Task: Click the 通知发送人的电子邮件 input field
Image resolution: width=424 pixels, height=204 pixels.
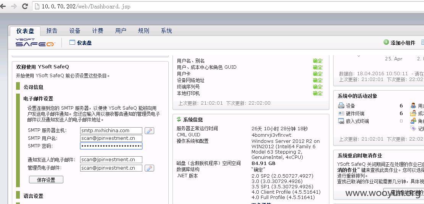Action: 111,160
